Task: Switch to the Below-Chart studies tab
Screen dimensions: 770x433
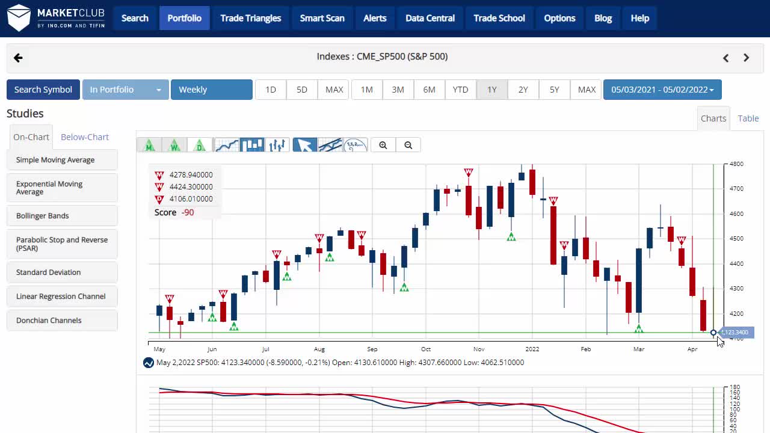Action: pyautogui.click(x=85, y=137)
